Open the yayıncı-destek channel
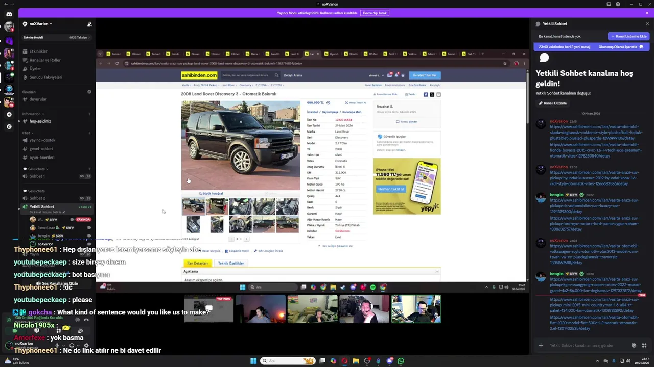Image resolution: width=654 pixels, height=367 pixels. (56, 140)
